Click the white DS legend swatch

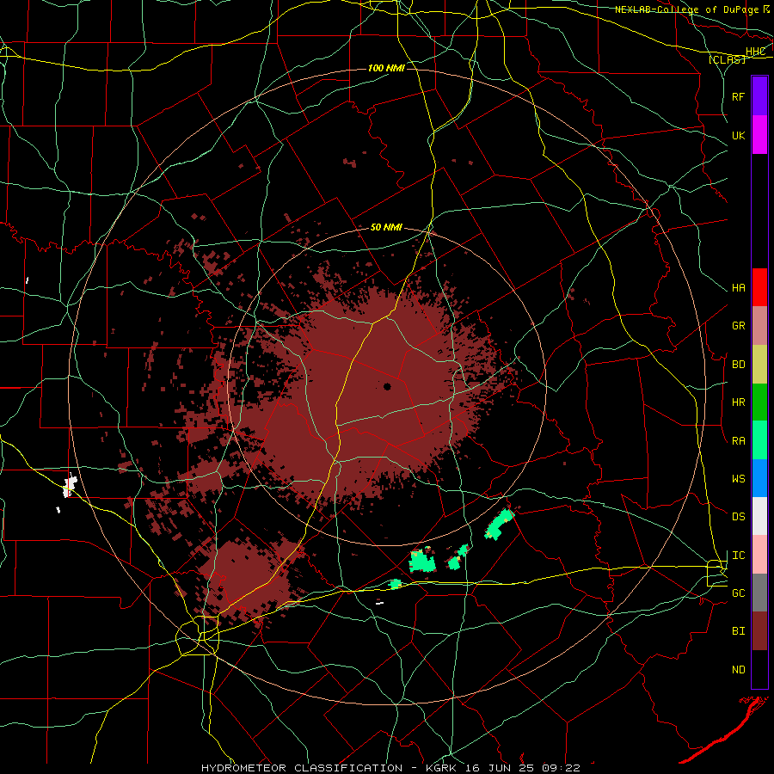point(759,516)
